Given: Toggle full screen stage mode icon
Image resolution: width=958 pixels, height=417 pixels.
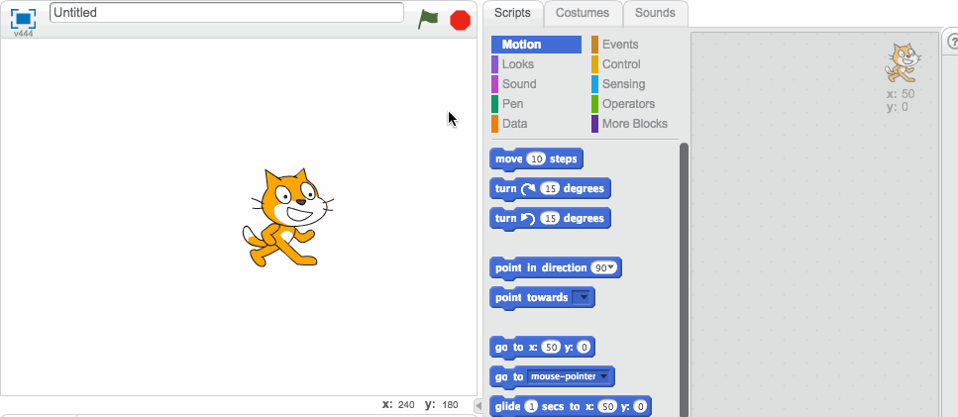Looking at the screenshot, I should tap(23, 19).
